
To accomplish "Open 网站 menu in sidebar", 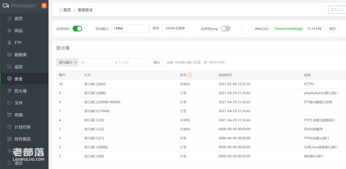I will tap(18, 31).
